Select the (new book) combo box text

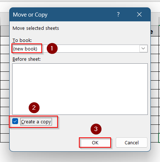[25, 49]
